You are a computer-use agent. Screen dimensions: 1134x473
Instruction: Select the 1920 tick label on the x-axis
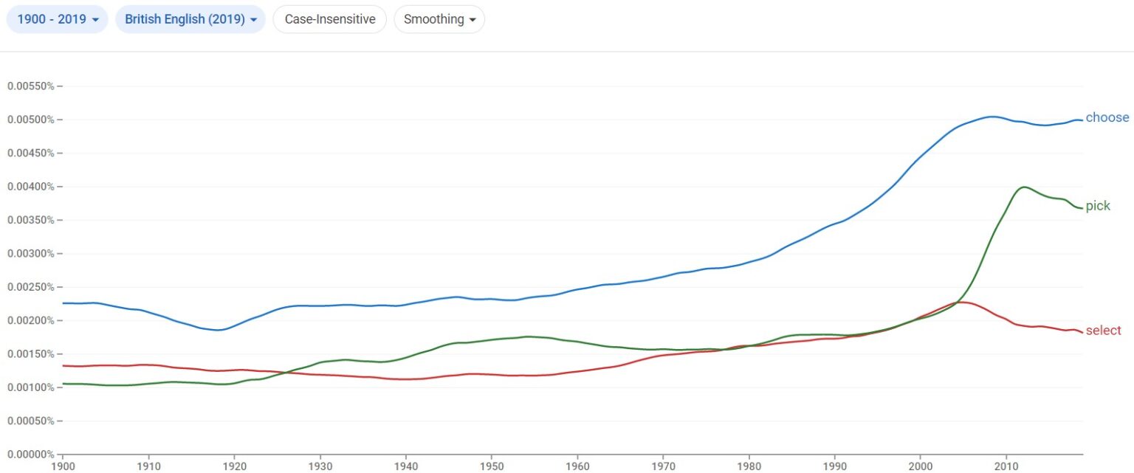[x=234, y=466]
